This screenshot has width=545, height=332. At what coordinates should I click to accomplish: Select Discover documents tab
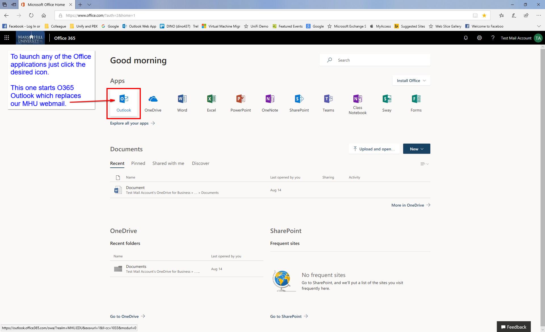[x=200, y=163]
